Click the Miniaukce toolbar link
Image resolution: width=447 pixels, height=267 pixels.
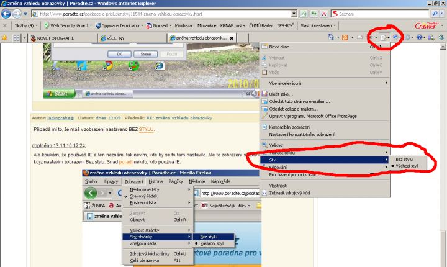[x=207, y=25]
